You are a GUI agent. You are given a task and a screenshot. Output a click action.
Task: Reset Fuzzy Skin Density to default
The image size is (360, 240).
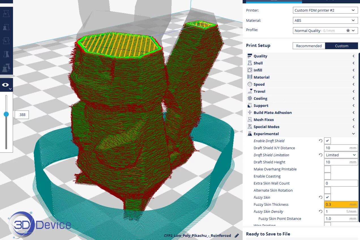click(x=320, y=211)
